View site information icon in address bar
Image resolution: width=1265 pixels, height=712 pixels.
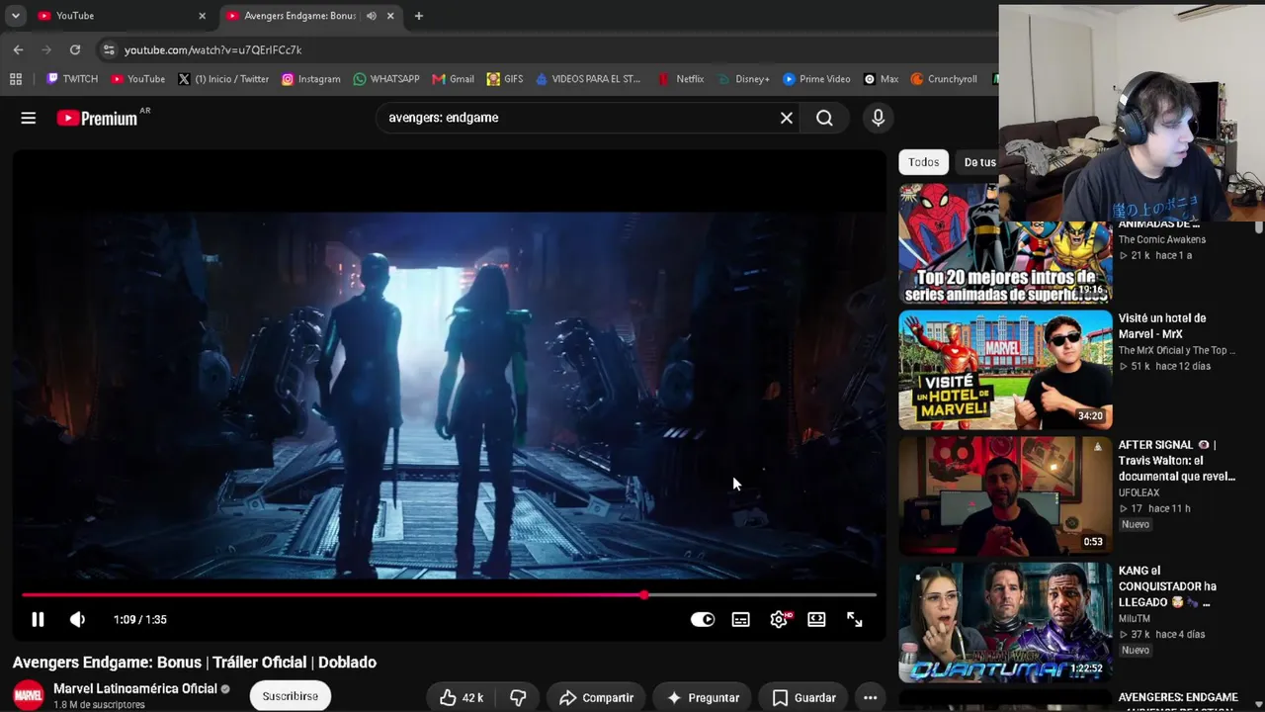[109, 49]
